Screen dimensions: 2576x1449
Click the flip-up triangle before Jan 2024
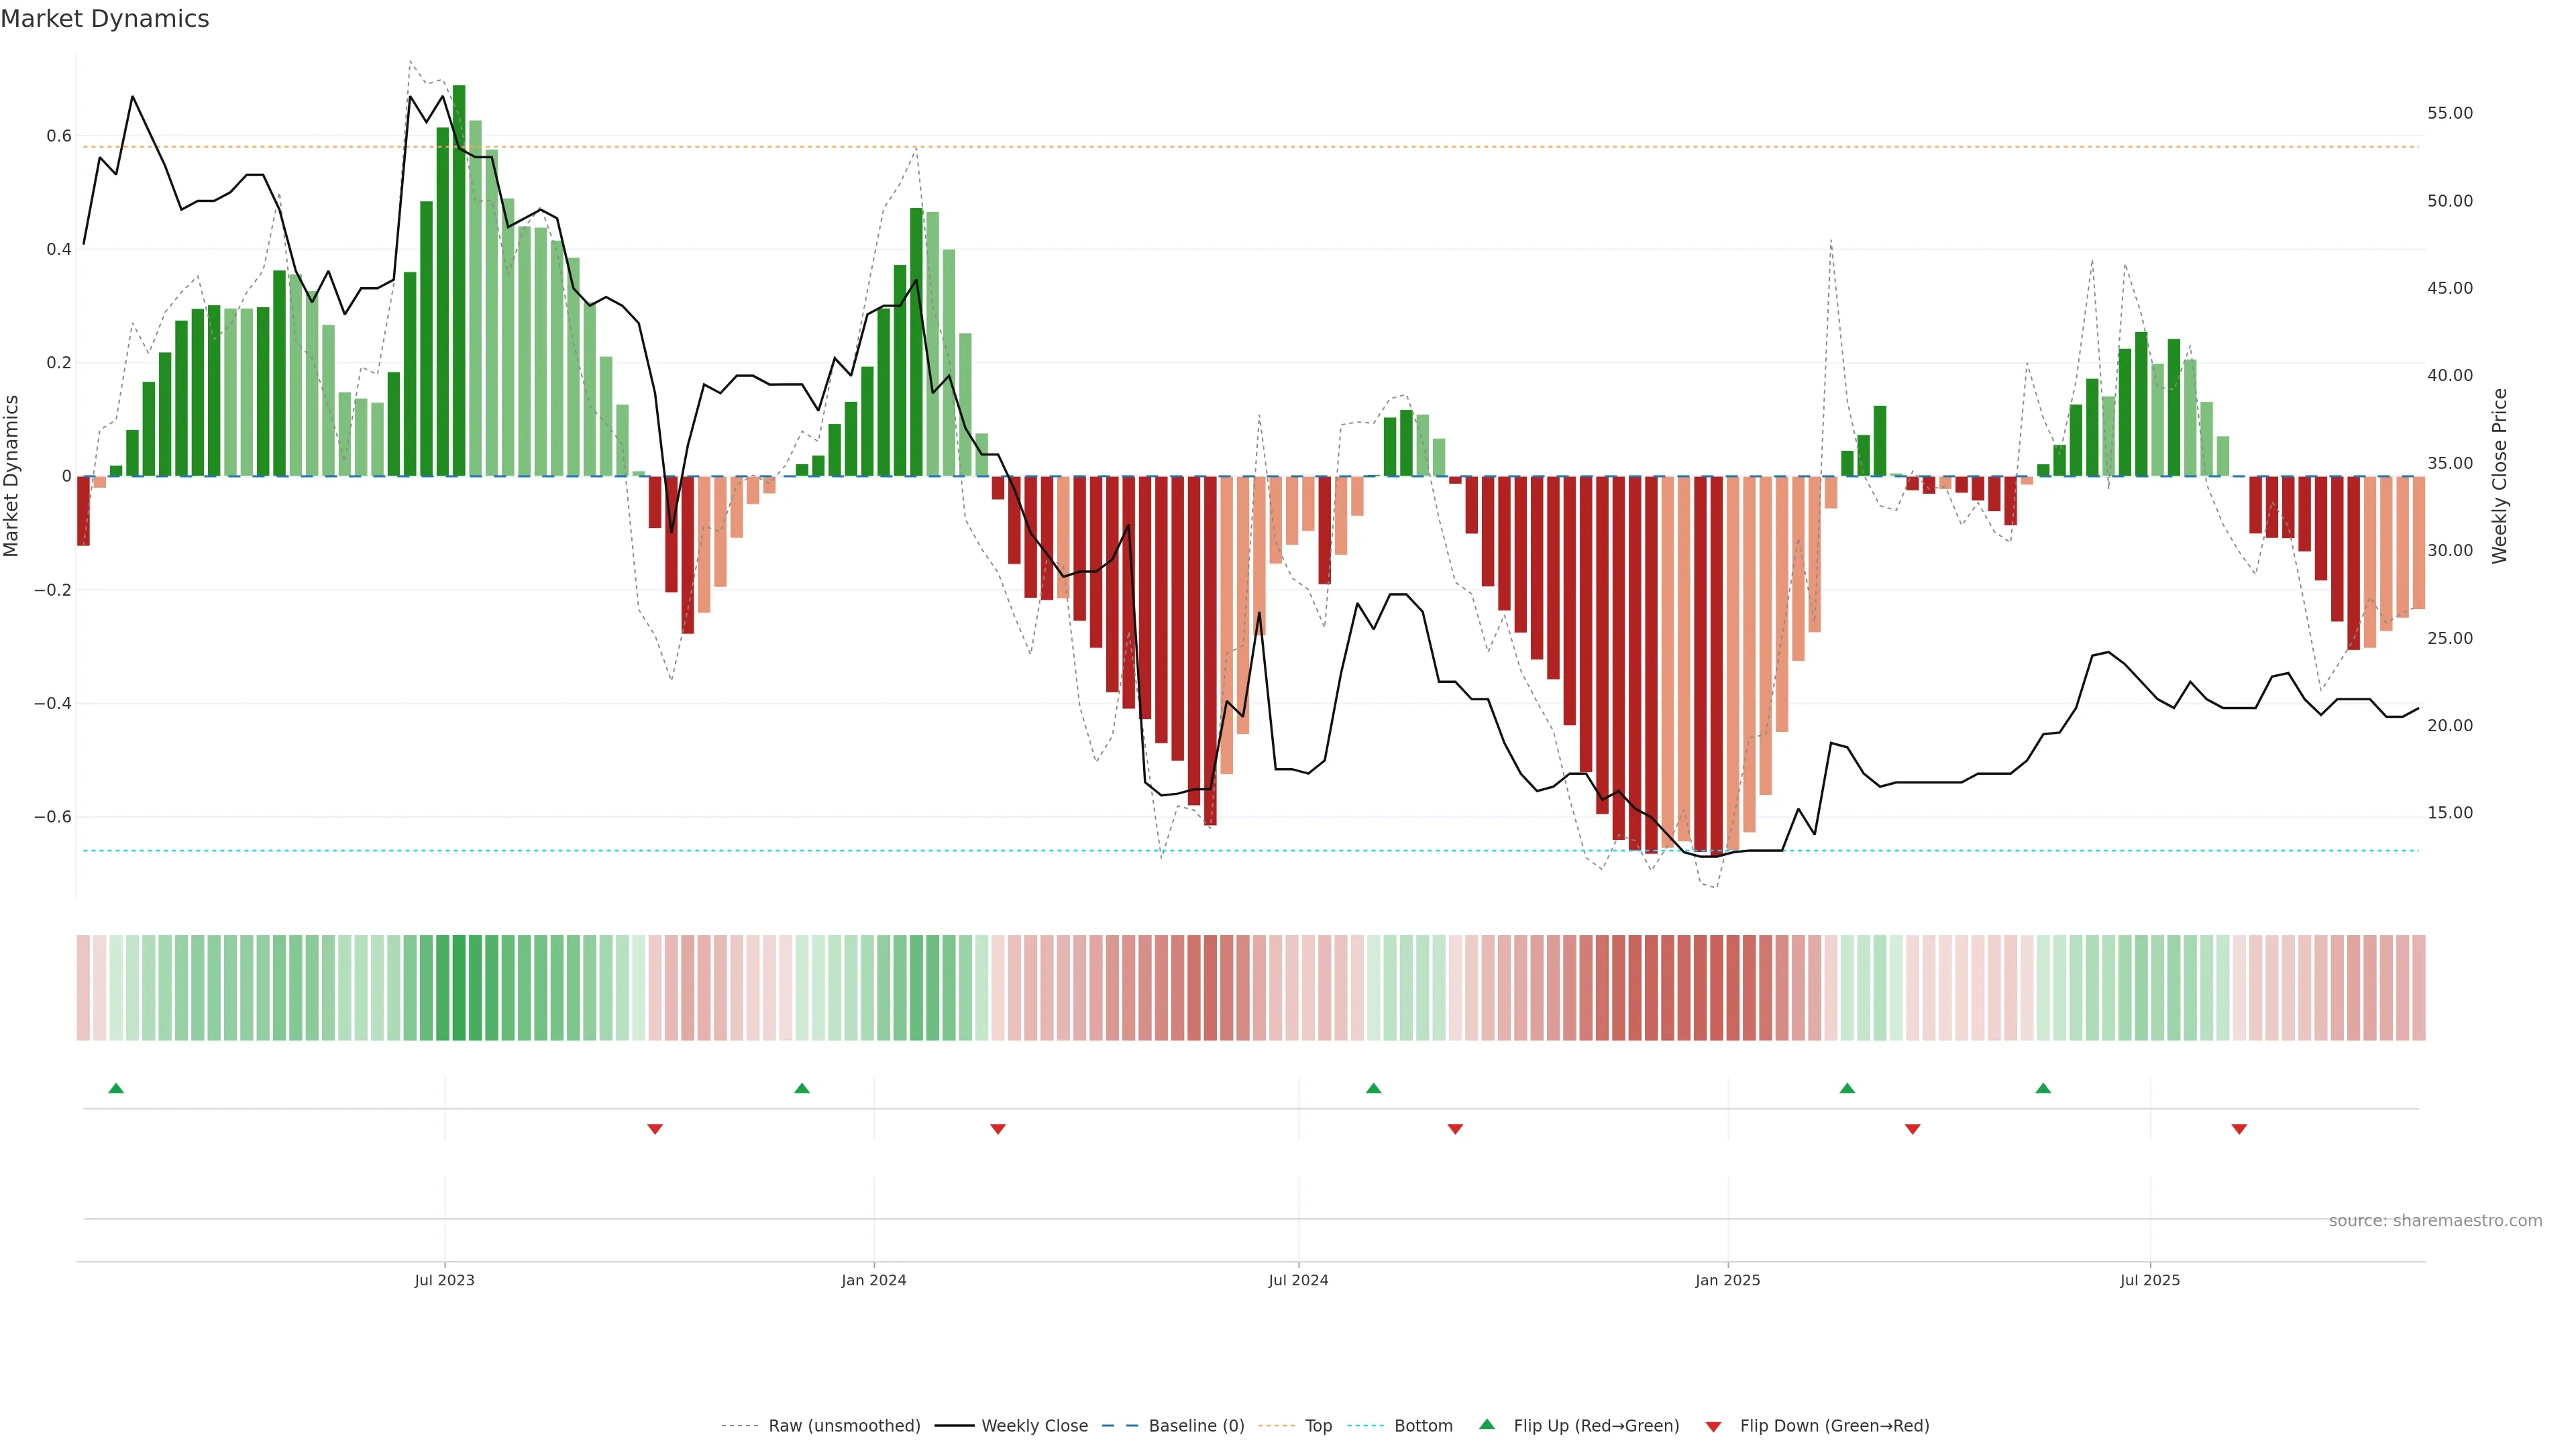(x=802, y=1088)
